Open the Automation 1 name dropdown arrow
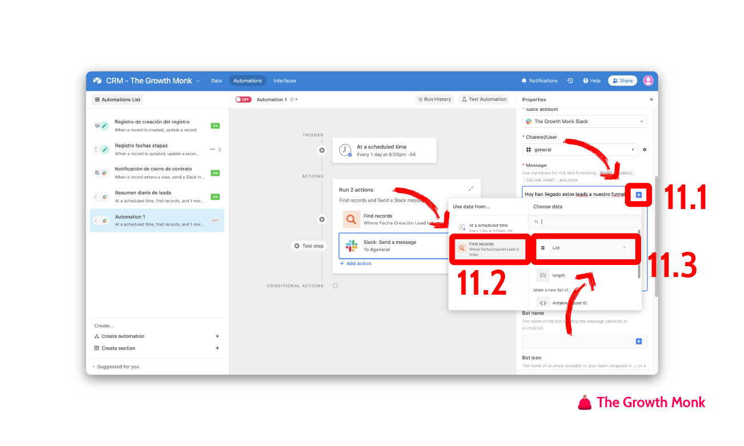This screenshot has height=446, width=744. click(x=296, y=100)
